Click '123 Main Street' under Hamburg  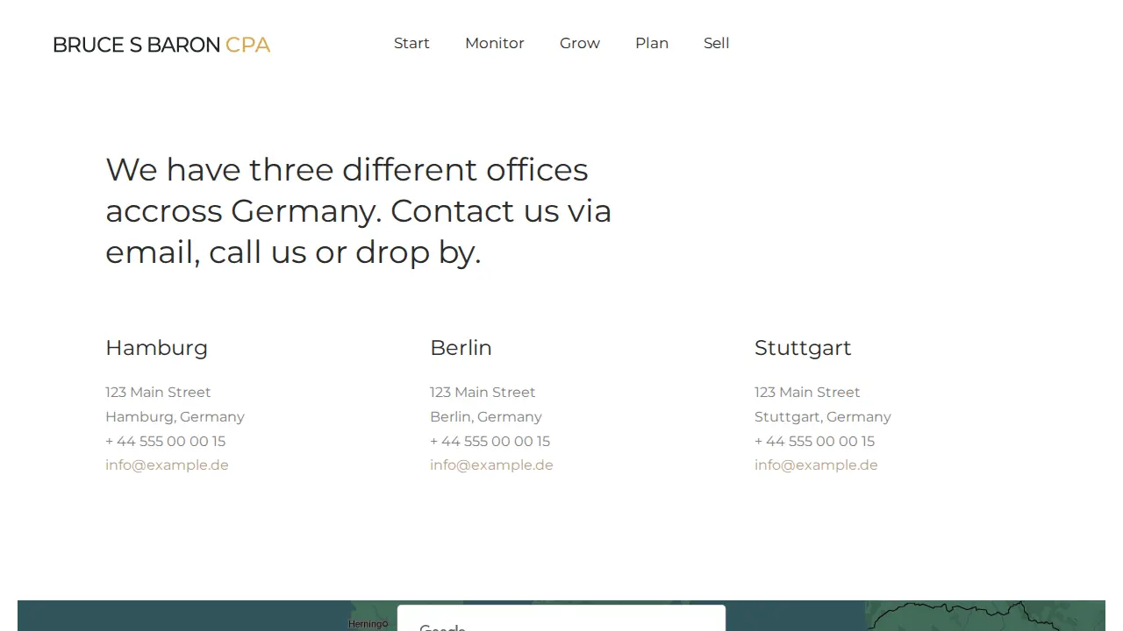point(158,392)
